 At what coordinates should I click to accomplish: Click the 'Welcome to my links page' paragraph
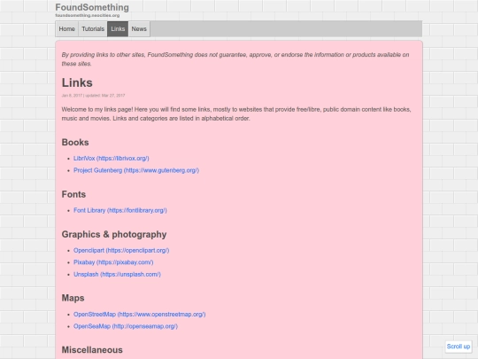[236, 113]
